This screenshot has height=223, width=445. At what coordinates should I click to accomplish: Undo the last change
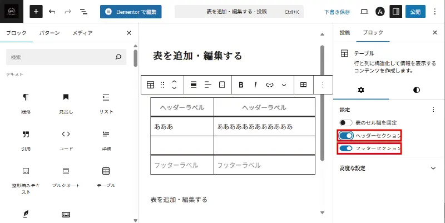point(52,12)
